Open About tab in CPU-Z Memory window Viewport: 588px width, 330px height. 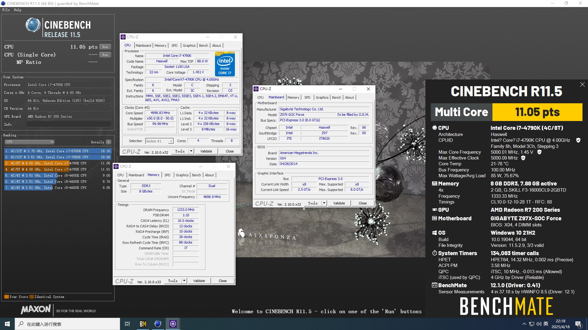coord(209,175)
